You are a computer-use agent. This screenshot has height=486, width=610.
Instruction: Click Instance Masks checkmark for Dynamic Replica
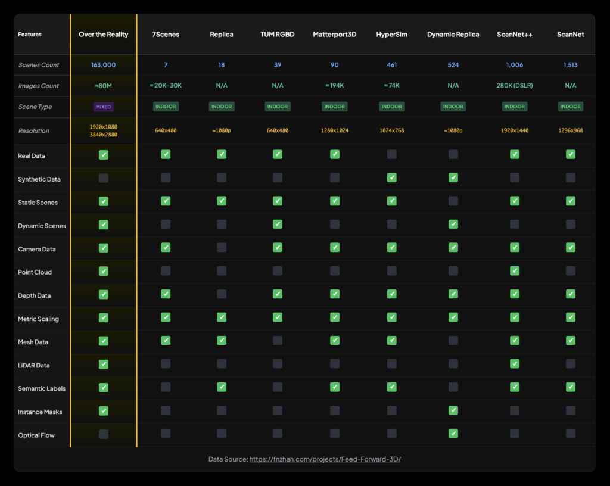pos(453,410)
